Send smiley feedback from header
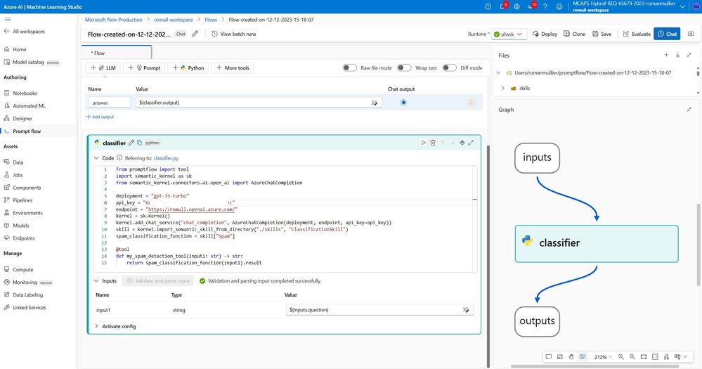The width and height of the screenshot is (702, 369). (x=559, y=7)
